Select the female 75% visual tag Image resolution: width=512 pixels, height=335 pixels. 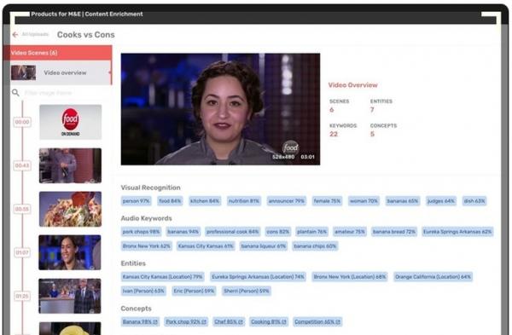(x=327, y=201)
